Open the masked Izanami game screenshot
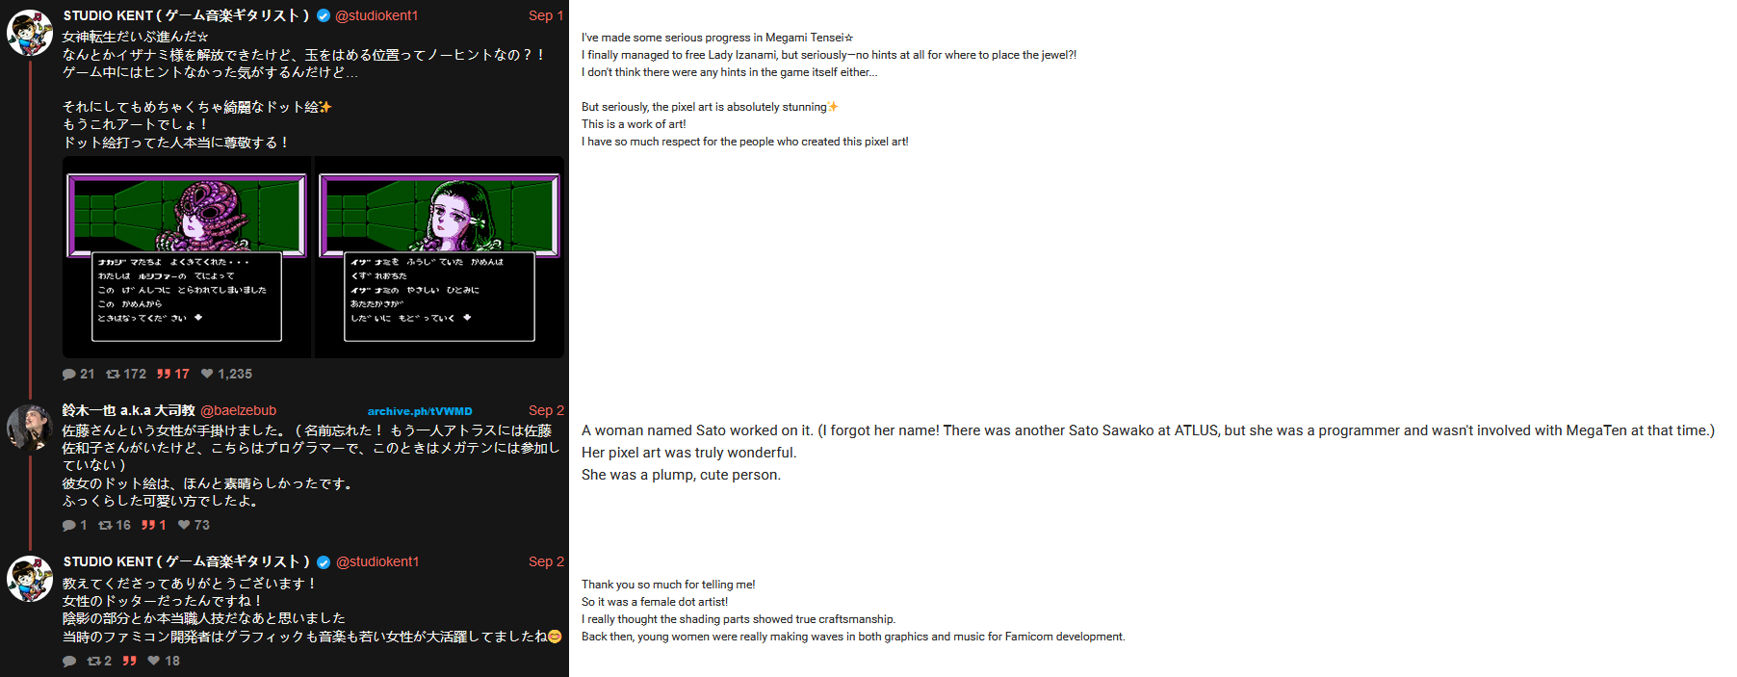 point(187,257)
